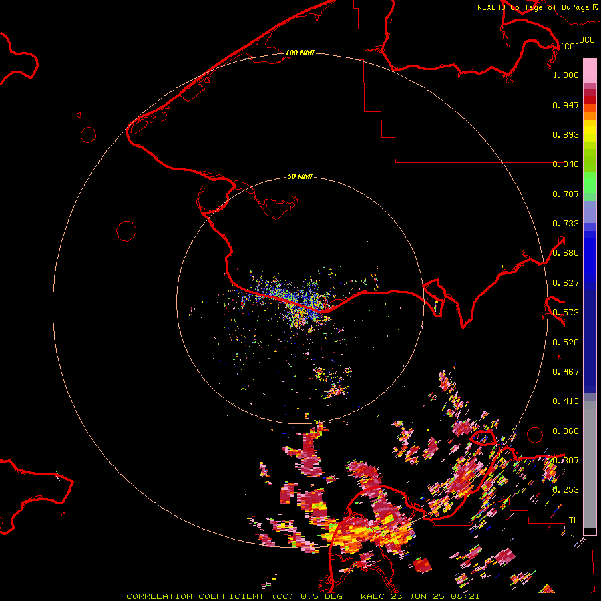This screenshot has width=601, height=601.
Task: Click the 0.947 scale value
Action: (x=566, y=105)
